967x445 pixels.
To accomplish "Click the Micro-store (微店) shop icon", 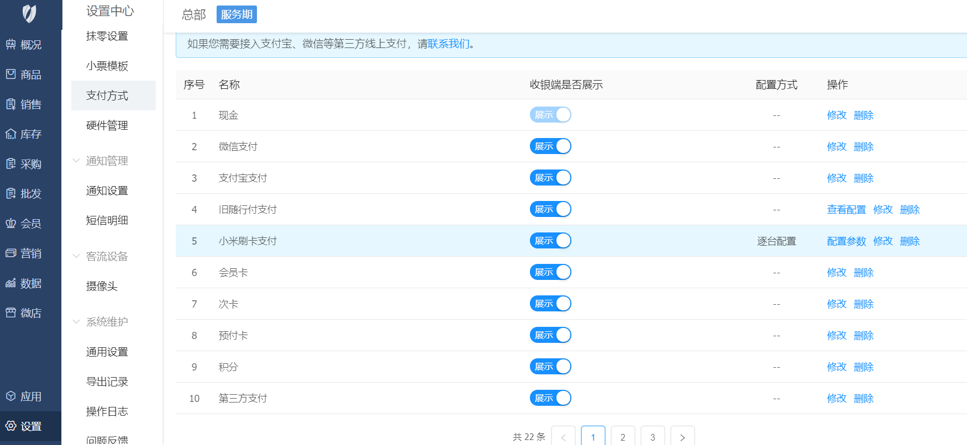I will (11, 313).
